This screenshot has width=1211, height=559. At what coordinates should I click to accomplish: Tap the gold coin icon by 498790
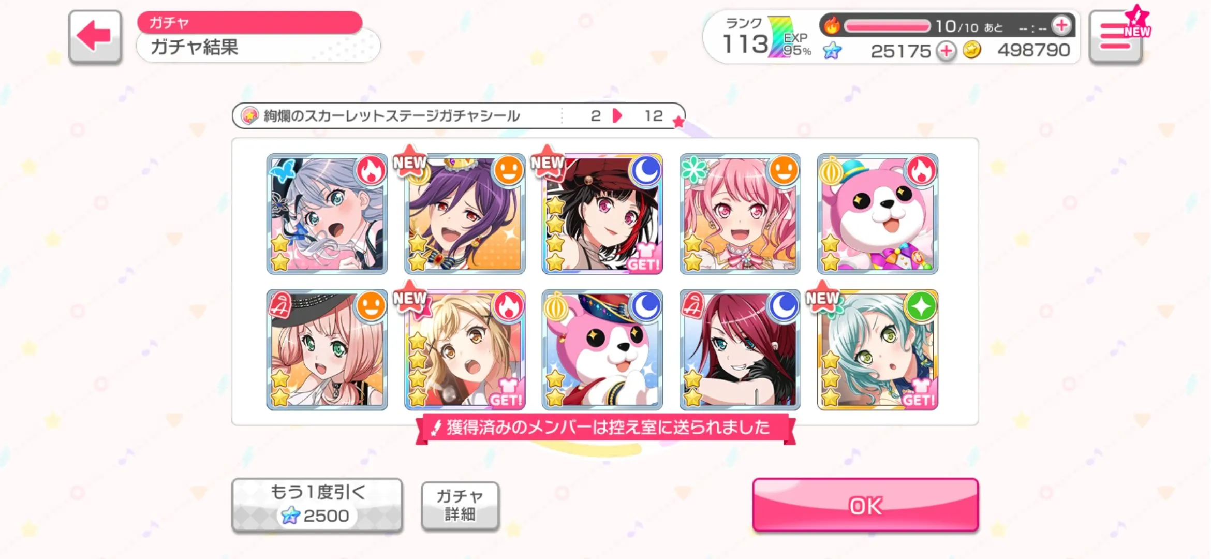coord(972,51)
